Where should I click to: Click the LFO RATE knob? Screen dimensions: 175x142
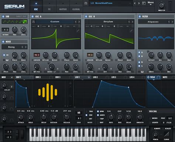point(111,117)
